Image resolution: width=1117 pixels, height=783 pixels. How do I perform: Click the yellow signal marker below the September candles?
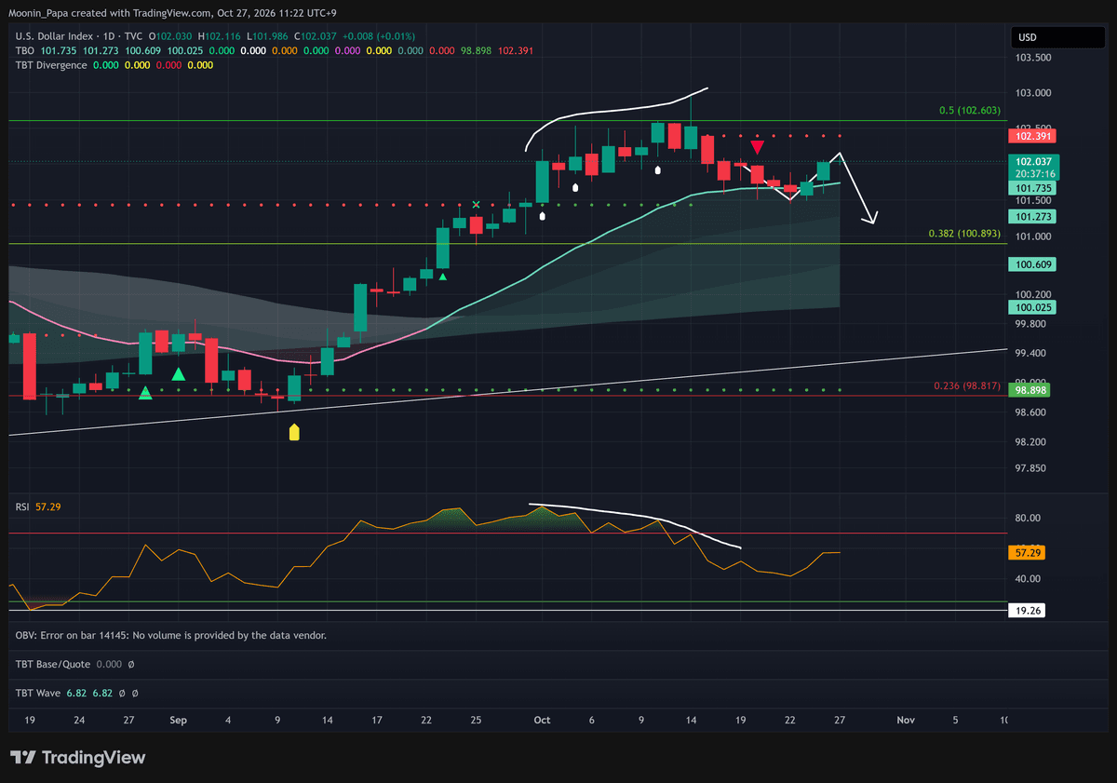(x=294, y=432)
